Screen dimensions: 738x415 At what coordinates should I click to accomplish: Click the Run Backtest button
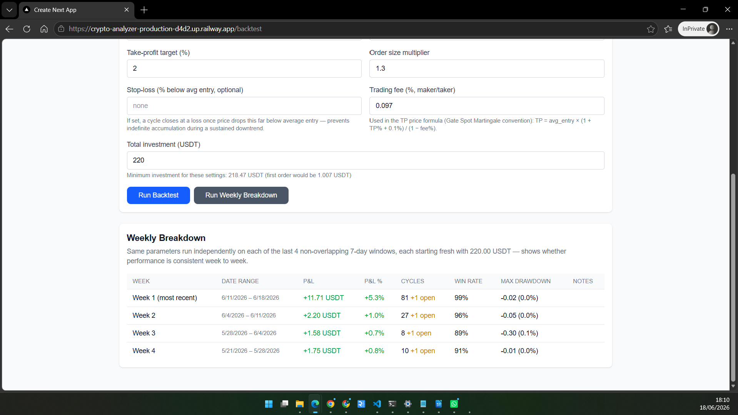[x=158, y=195]
